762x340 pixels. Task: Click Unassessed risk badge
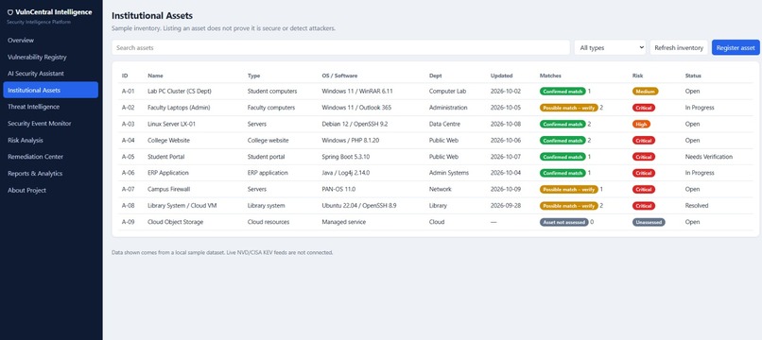tap(649, 222)
